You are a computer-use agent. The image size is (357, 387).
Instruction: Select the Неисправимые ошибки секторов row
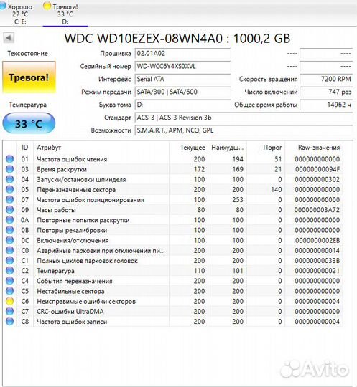[x=173, y=301]
